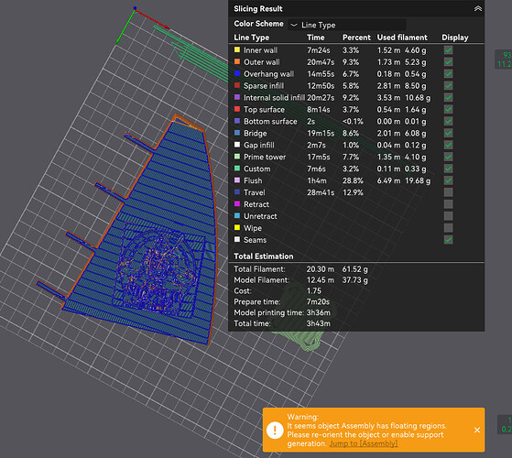This screenshot has width=512, height=458.
Task: Click the Display column header
Action: 455,38
